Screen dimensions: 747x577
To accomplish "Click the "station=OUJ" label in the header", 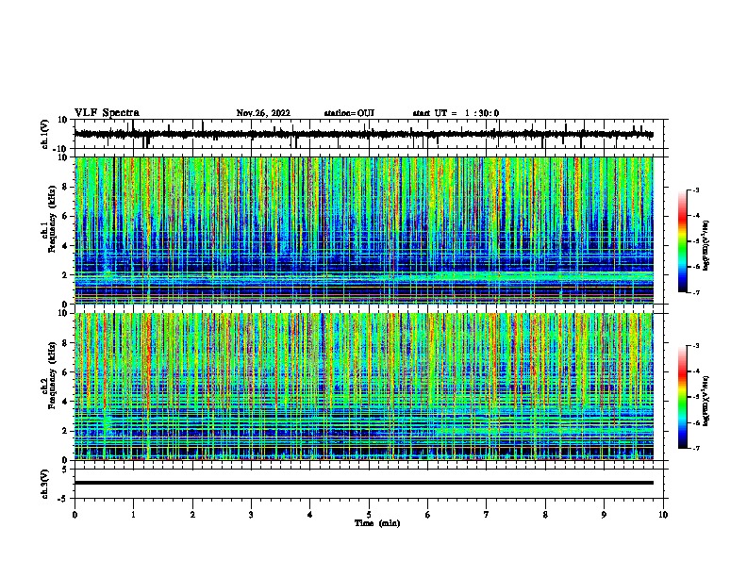I will coord(349,113).
